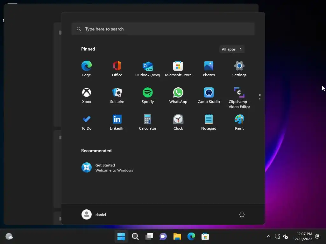Launch LinkedIn
Viewport: 326px width, 244px height.
point(117,122)
